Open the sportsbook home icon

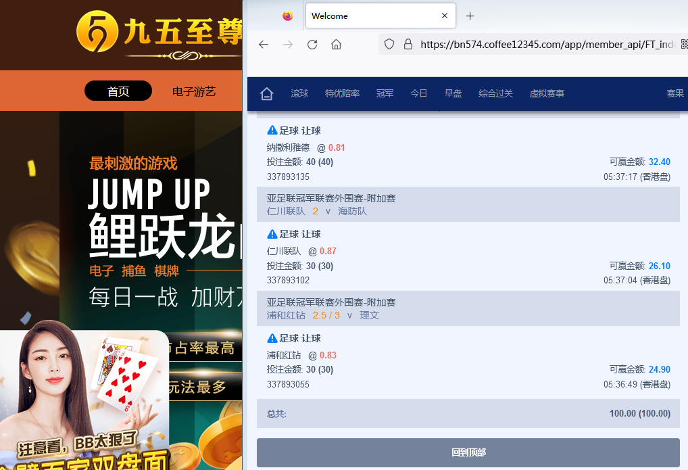(x=267, y=93)
